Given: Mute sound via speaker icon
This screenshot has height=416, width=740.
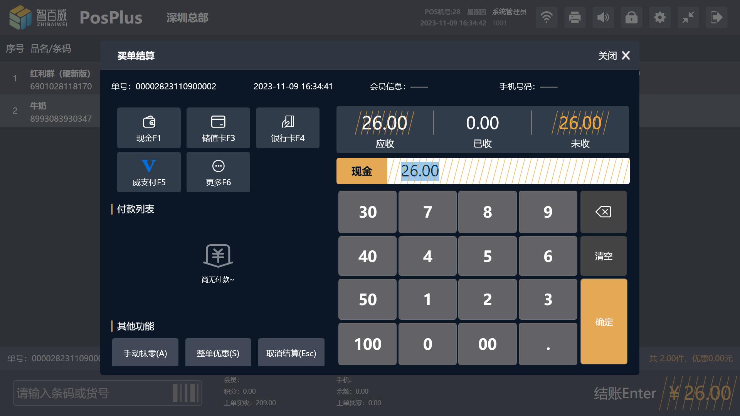Looking at the screenshot, I should [x=603, y=17].
